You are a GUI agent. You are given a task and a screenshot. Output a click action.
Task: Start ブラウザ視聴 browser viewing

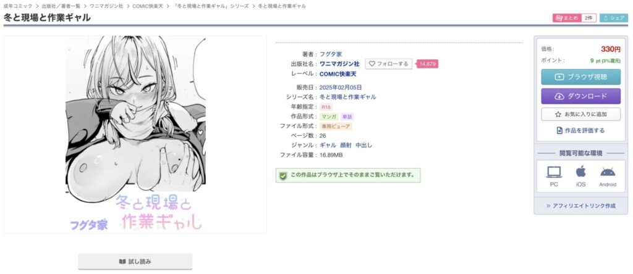[x=580, y=77]
